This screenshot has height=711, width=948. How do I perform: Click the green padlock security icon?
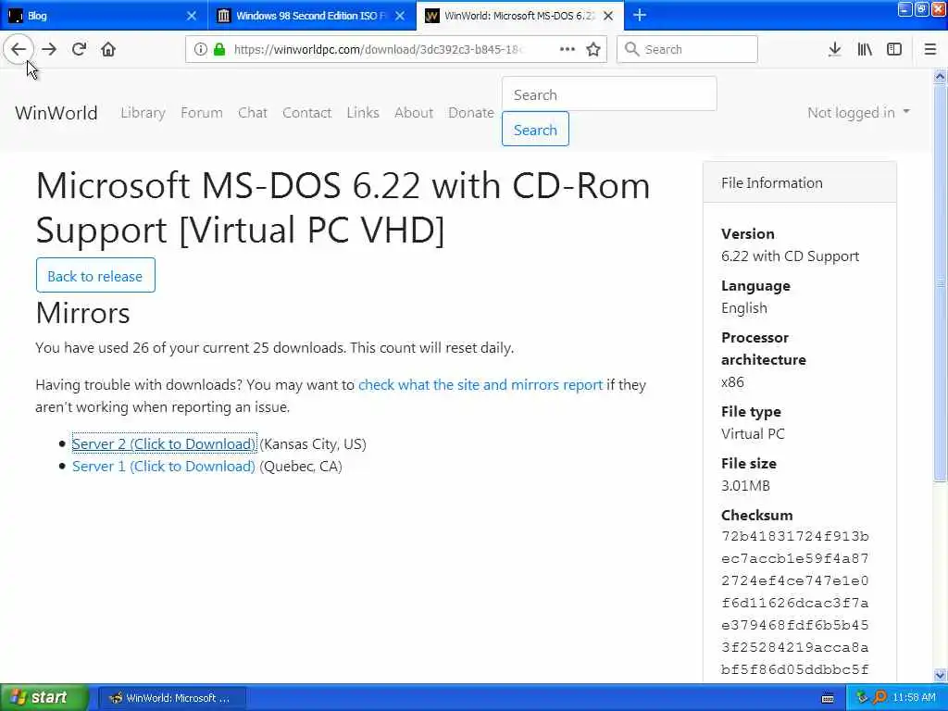pyautogui.click(x=219, y=49)
